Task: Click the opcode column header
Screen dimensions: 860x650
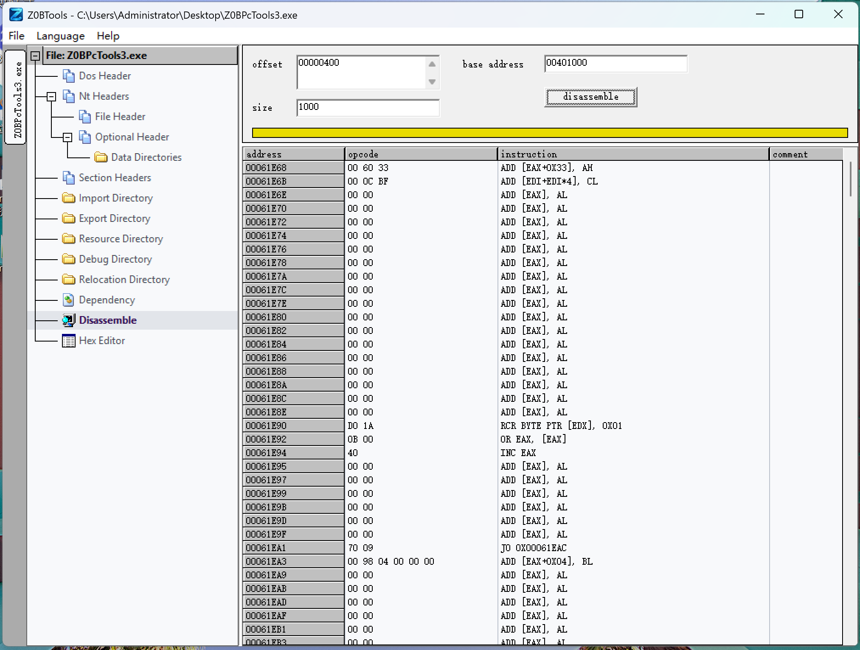Action: (421, 154)
